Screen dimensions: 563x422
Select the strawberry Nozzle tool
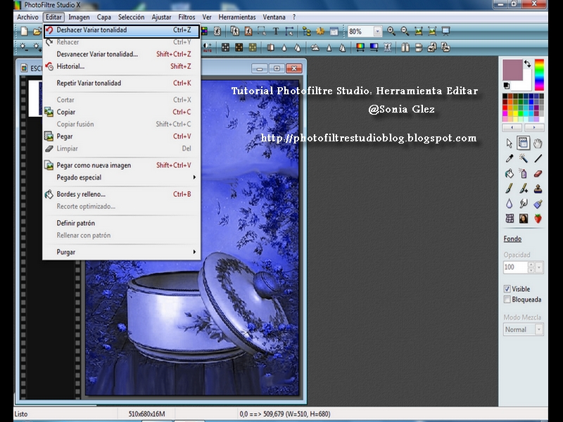[538, 218]
